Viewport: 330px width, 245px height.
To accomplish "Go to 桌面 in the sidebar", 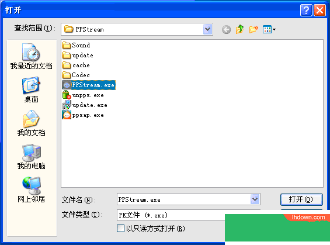I will click(x=31, y=89).
